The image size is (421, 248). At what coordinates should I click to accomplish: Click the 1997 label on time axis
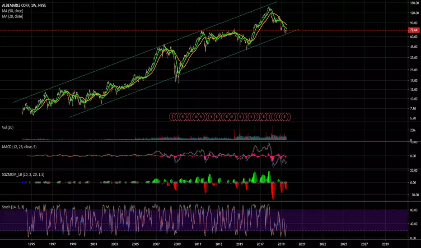(x=52, y=244)
